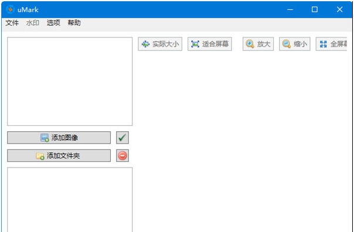354x232 pixels.
Task: Open the 帮助 menu
Action: point(74,23)
